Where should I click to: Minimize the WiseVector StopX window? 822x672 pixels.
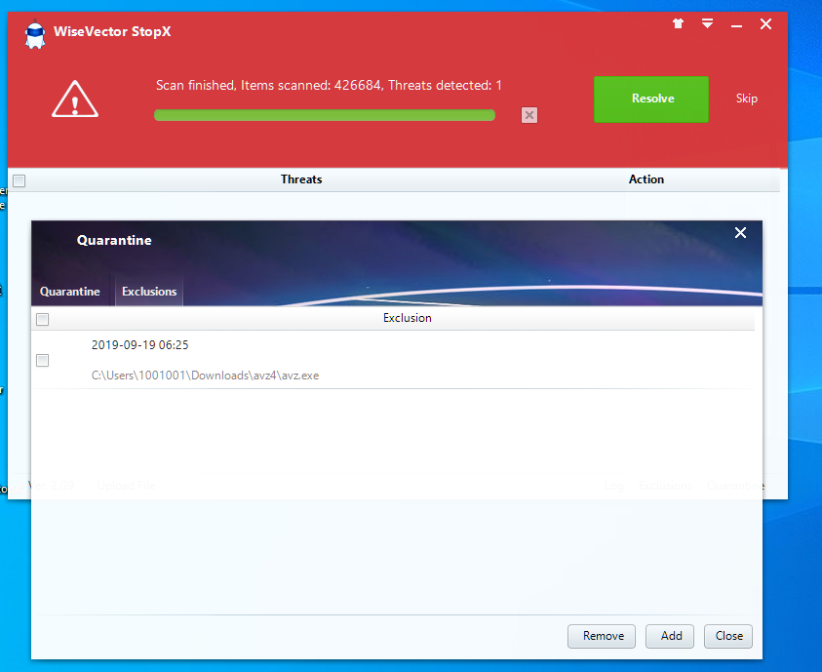tap(736, 25)
